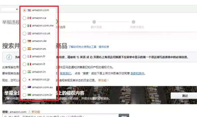Pick amazon.com.br from the marketplace list
197x117 pixels.
[24, 95]
